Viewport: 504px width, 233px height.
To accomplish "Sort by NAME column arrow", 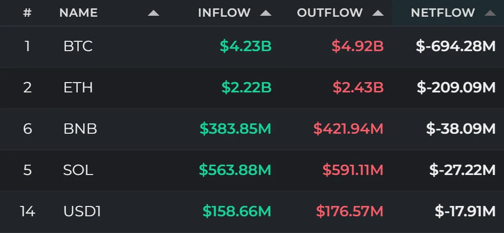I will (154, 13).
